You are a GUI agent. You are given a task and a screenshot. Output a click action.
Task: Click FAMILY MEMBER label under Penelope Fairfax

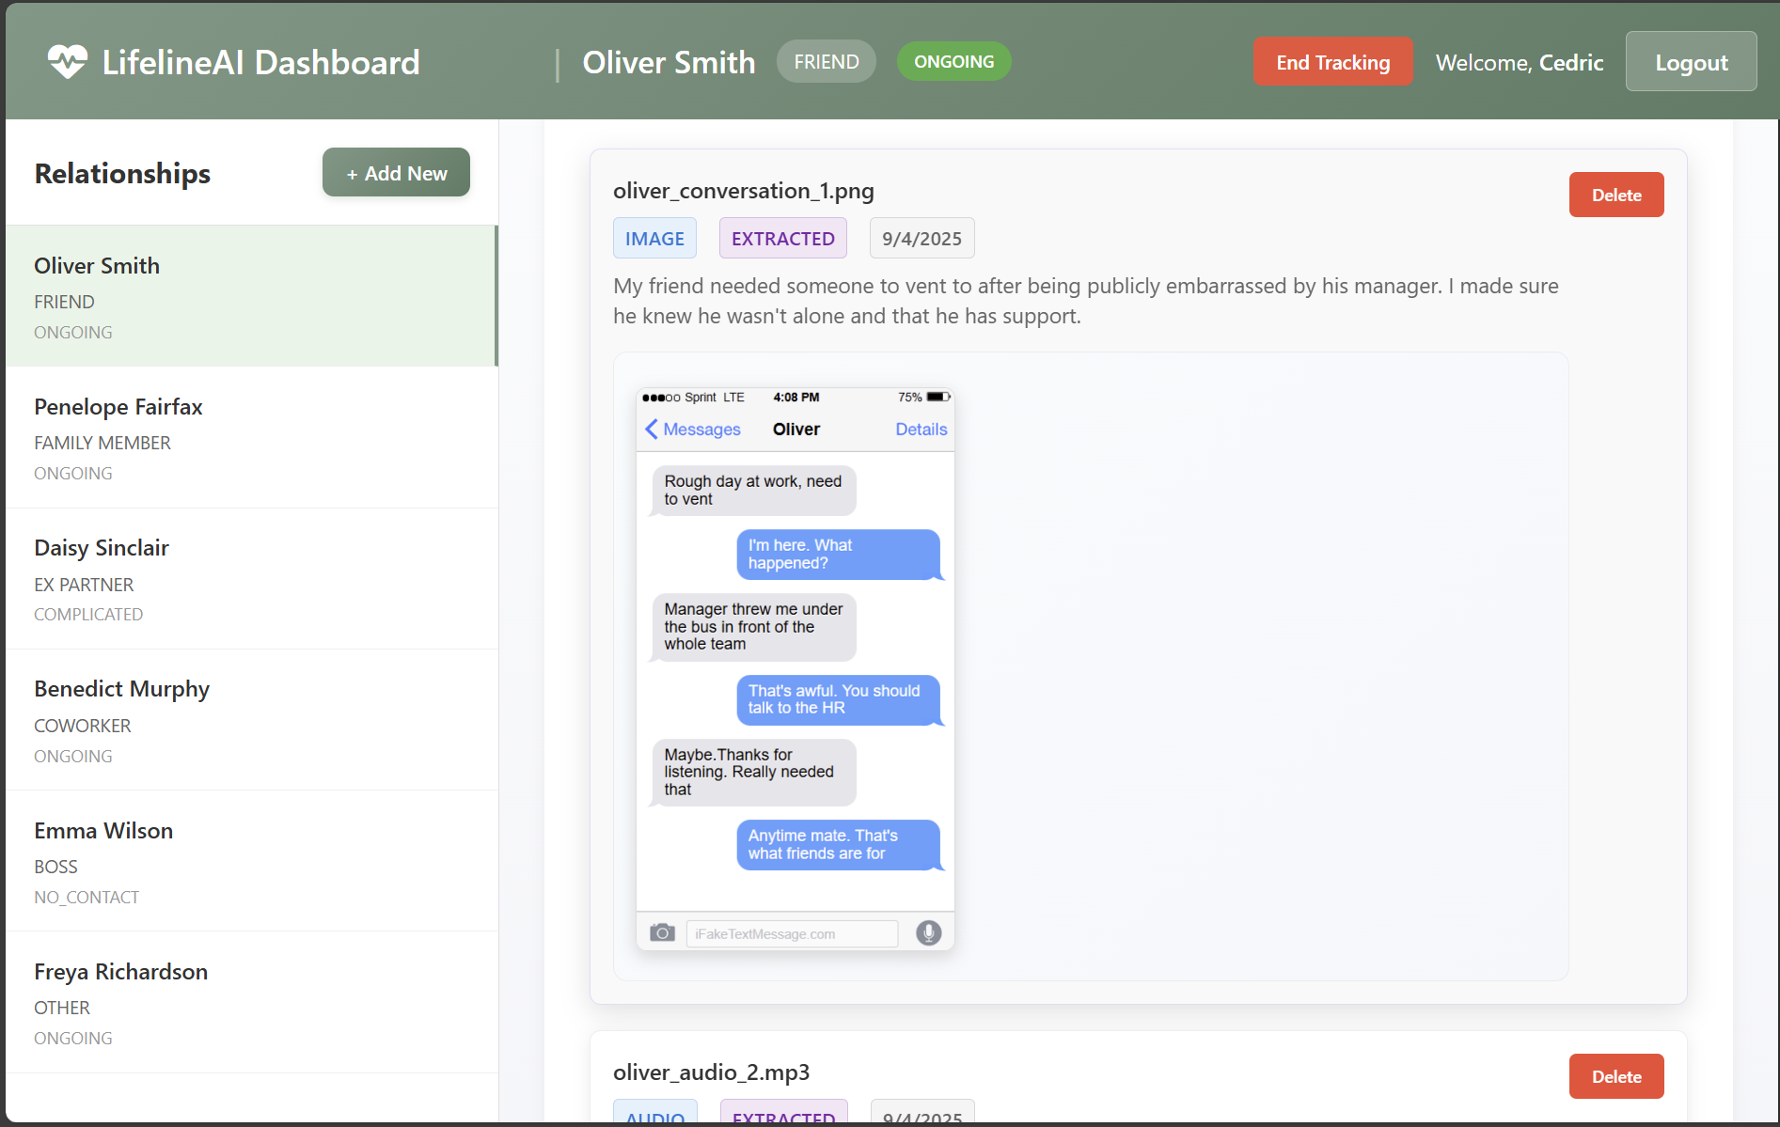pos(102,443)
